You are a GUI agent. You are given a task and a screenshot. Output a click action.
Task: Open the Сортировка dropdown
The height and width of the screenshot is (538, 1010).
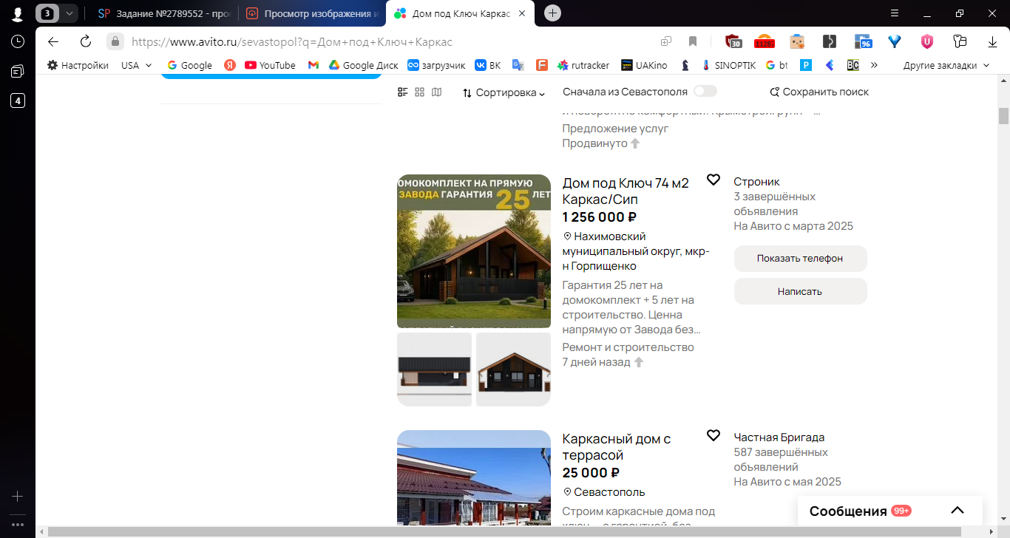504,92
